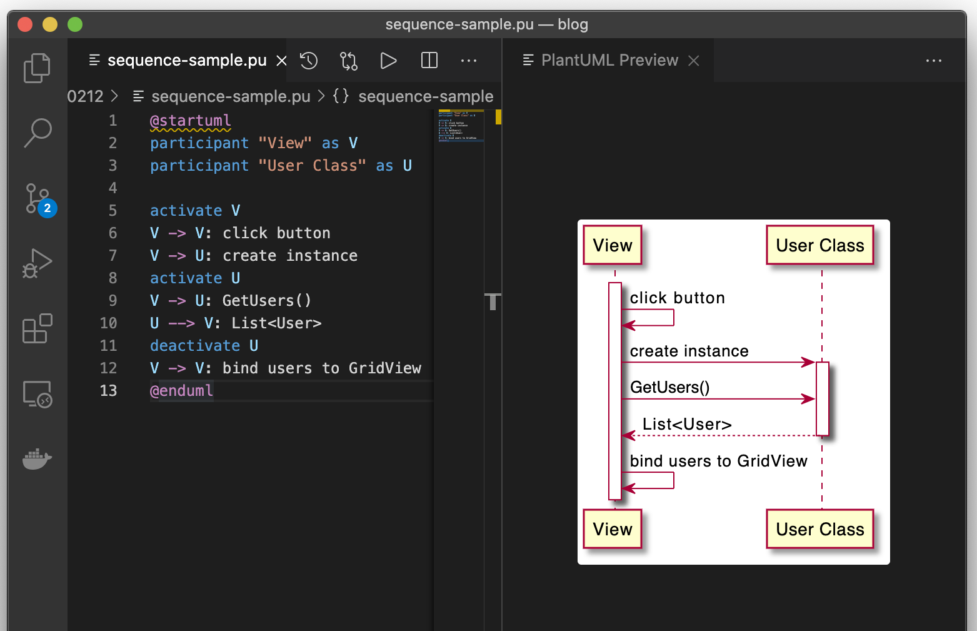
Task: Open editor actions ellipsis menu
Action: pyautogui.click(x=469, y=60)
